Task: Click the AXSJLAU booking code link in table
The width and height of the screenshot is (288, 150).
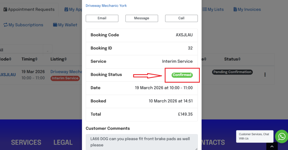Action: (8, 75)
